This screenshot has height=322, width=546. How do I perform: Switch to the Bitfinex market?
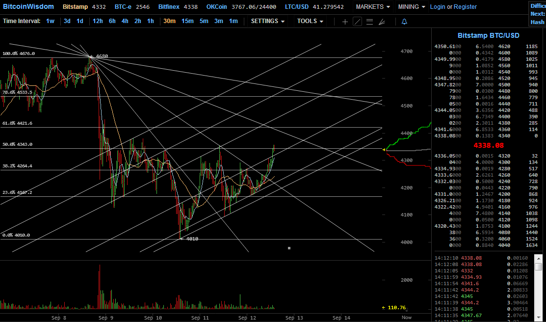pyautogui.click(x=169, y=6)
